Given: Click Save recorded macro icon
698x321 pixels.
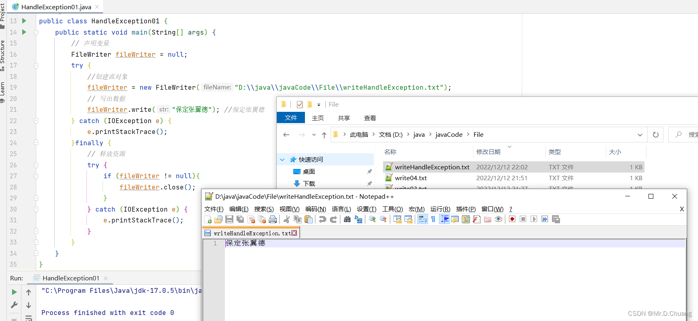Looking at the screenshot, I should pyautogui.click(x=556, y=219).
